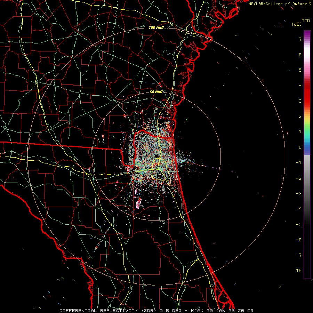
Task: Choose the 0 dB scale label
Action: [x=300, y=147]
